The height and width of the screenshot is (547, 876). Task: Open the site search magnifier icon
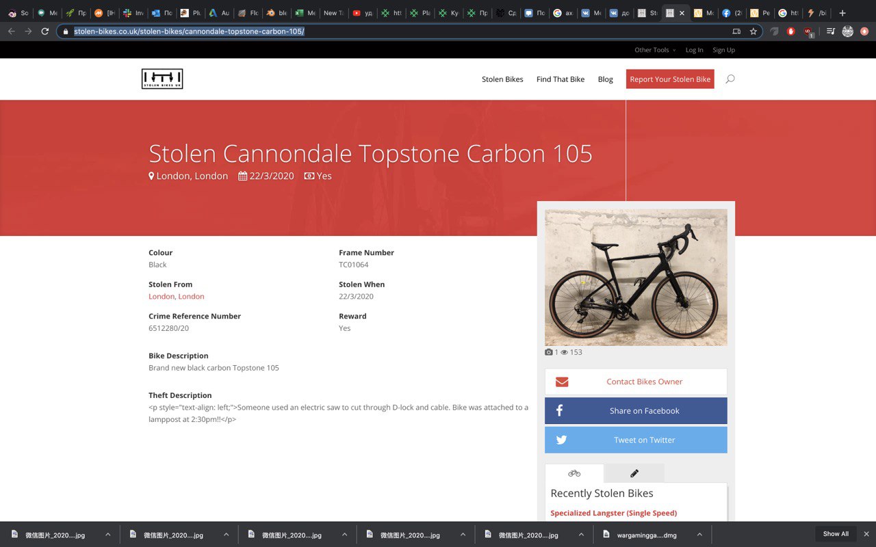[x=730, y=79]
